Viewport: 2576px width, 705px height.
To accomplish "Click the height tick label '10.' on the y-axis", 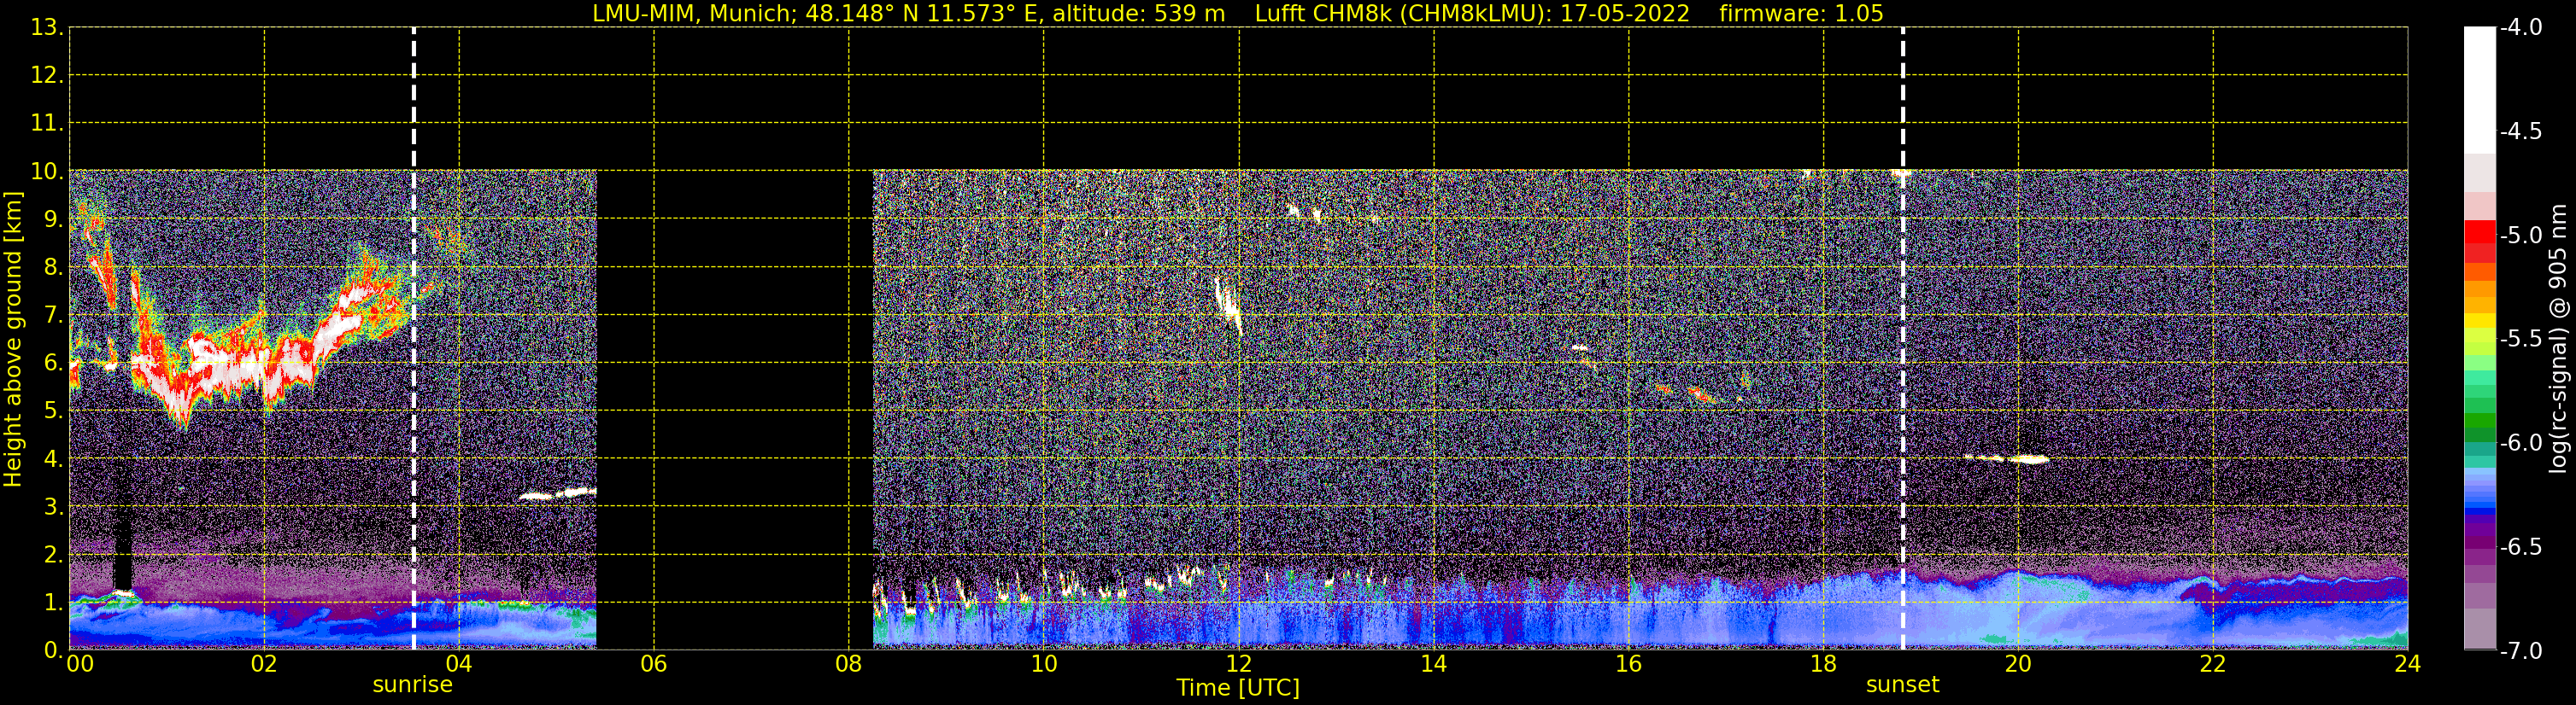I will [x=47, y=172].
